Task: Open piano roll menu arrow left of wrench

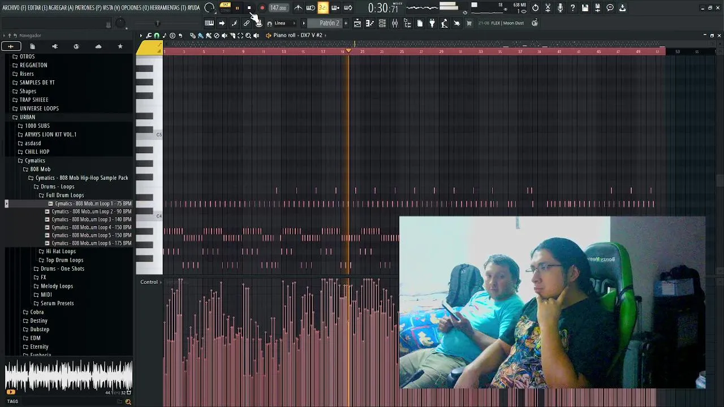Action: pyautogui.click(x=141, y=35)
